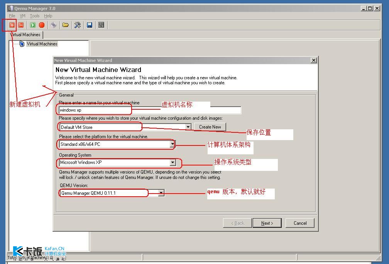Click the New Virtual Machine plus icon
This screenshot has height=264, width=389.
point(12,25)
